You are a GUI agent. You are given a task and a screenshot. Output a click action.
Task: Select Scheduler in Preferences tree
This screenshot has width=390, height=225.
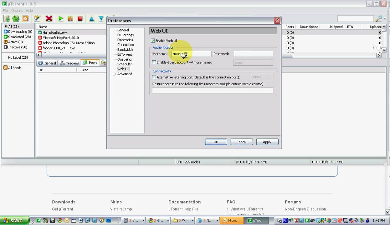[x=124, y=64]
